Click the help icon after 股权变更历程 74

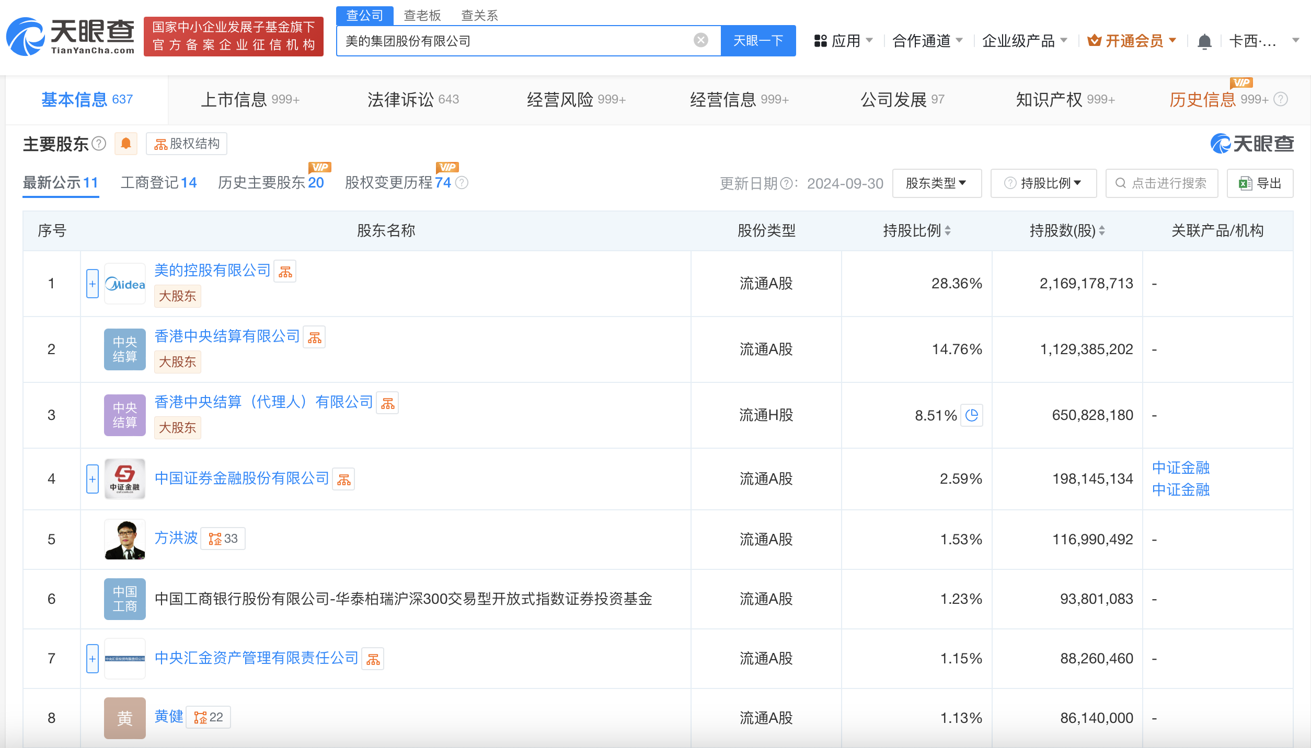[462, 183]
